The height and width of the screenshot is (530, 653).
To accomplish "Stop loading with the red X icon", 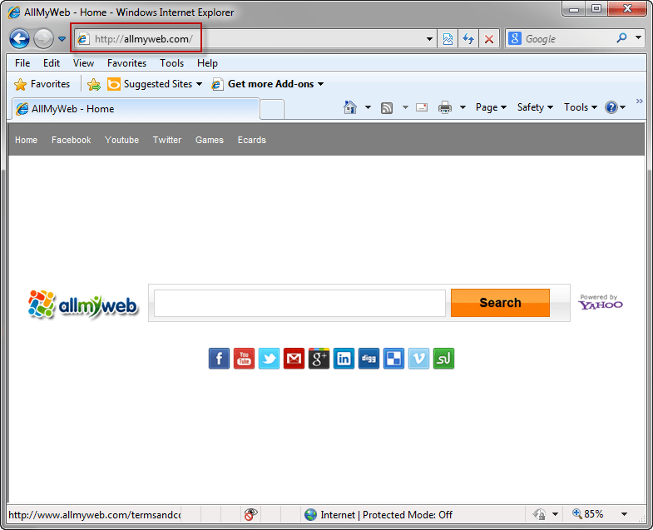I will [489, 39].
